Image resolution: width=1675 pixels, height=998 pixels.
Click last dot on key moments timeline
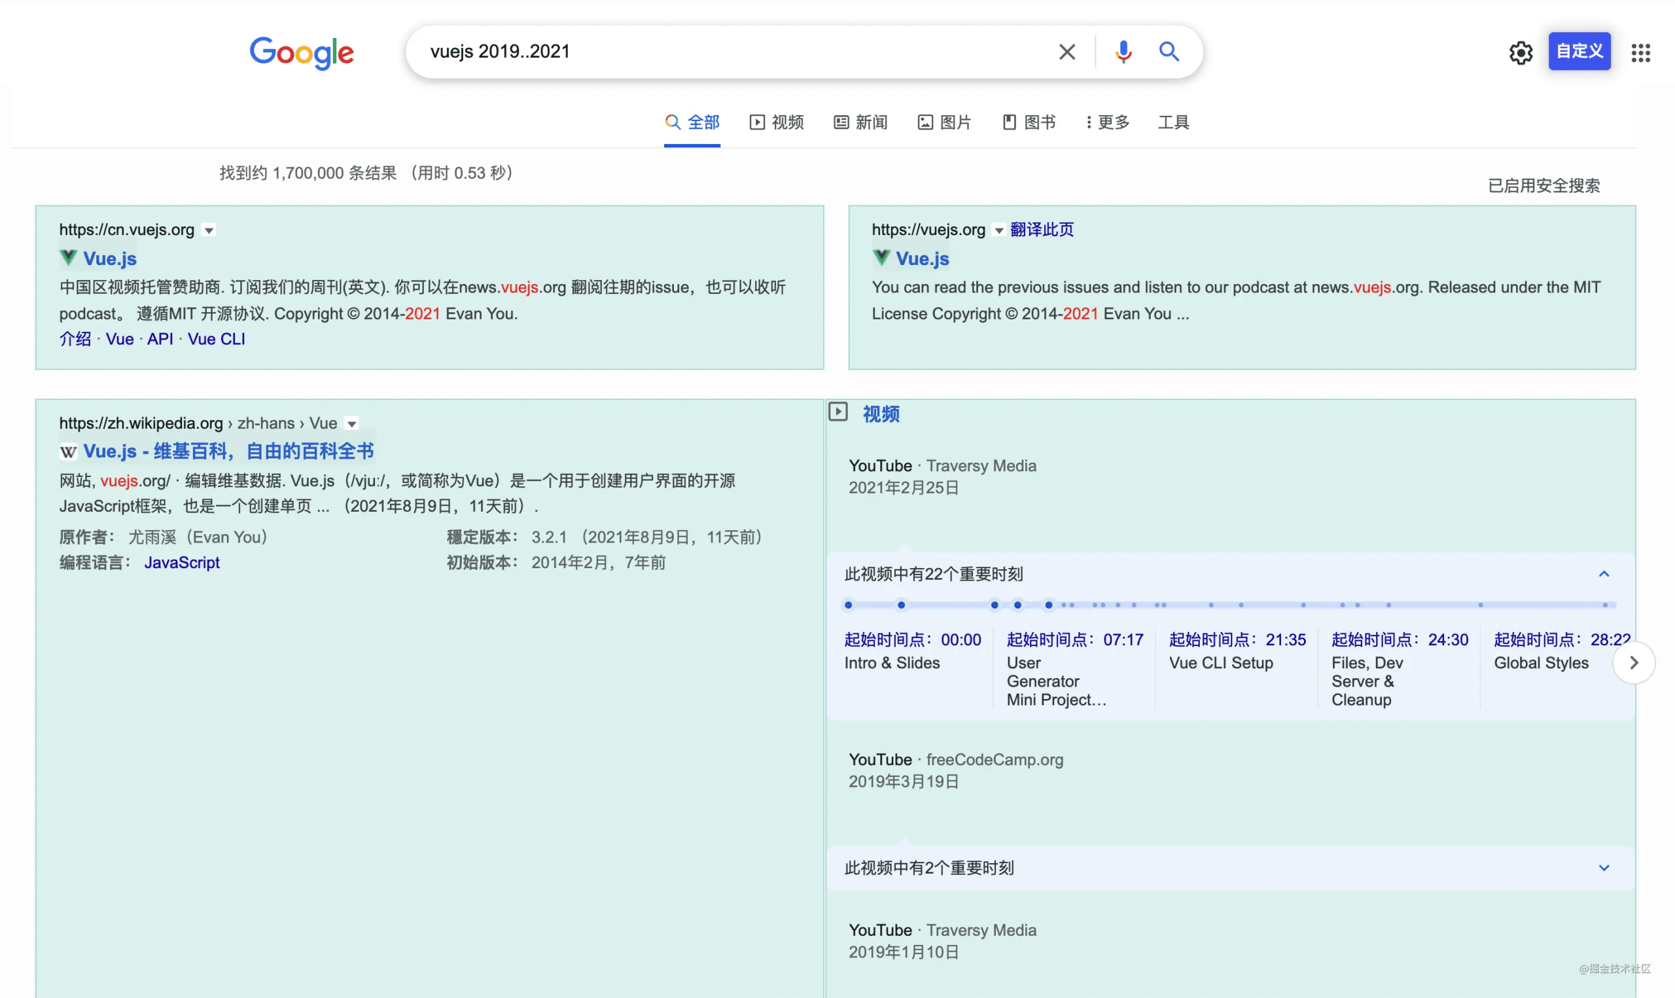(1604, 605)
